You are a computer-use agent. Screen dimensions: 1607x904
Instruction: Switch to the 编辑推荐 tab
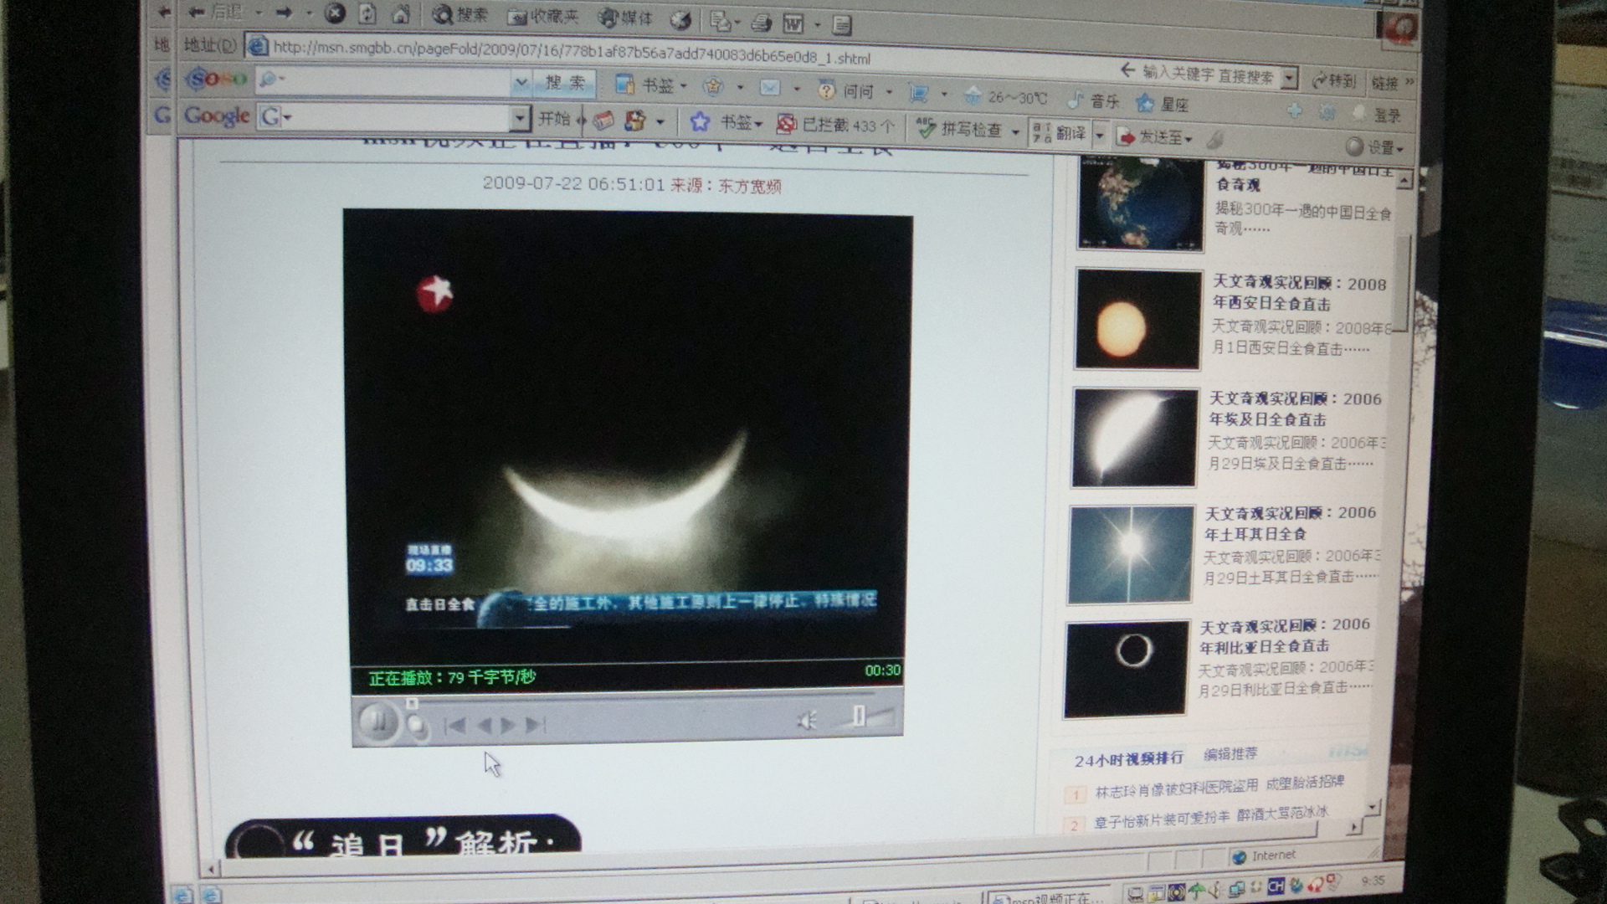[x=1230, y=753]
